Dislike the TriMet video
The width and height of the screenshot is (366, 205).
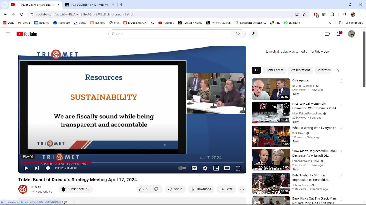tap(156, 189)
